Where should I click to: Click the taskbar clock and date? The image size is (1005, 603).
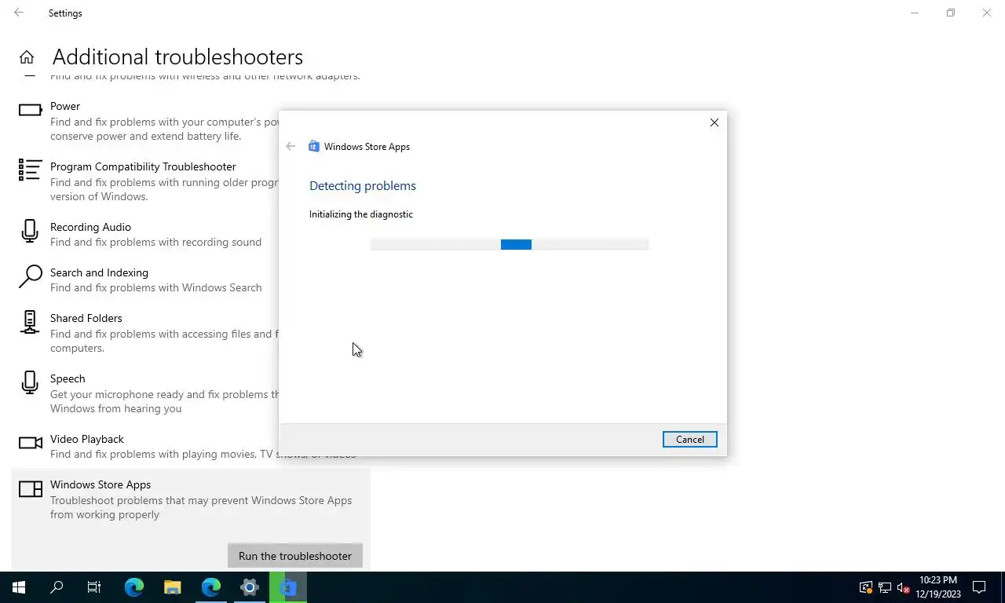coord(939,587)
